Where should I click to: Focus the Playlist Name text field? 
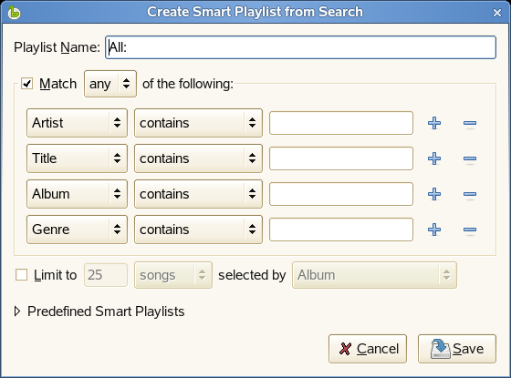(300, 47)
